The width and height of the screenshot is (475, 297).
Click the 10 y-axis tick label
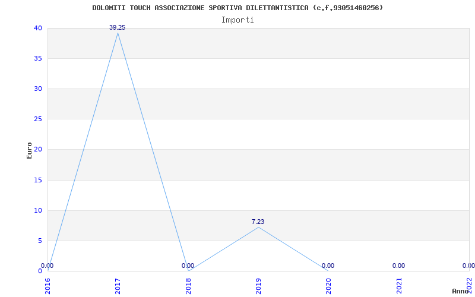coord(38,210)
